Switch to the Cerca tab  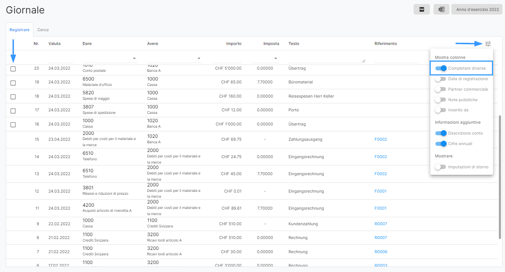[x=43, y=30]
